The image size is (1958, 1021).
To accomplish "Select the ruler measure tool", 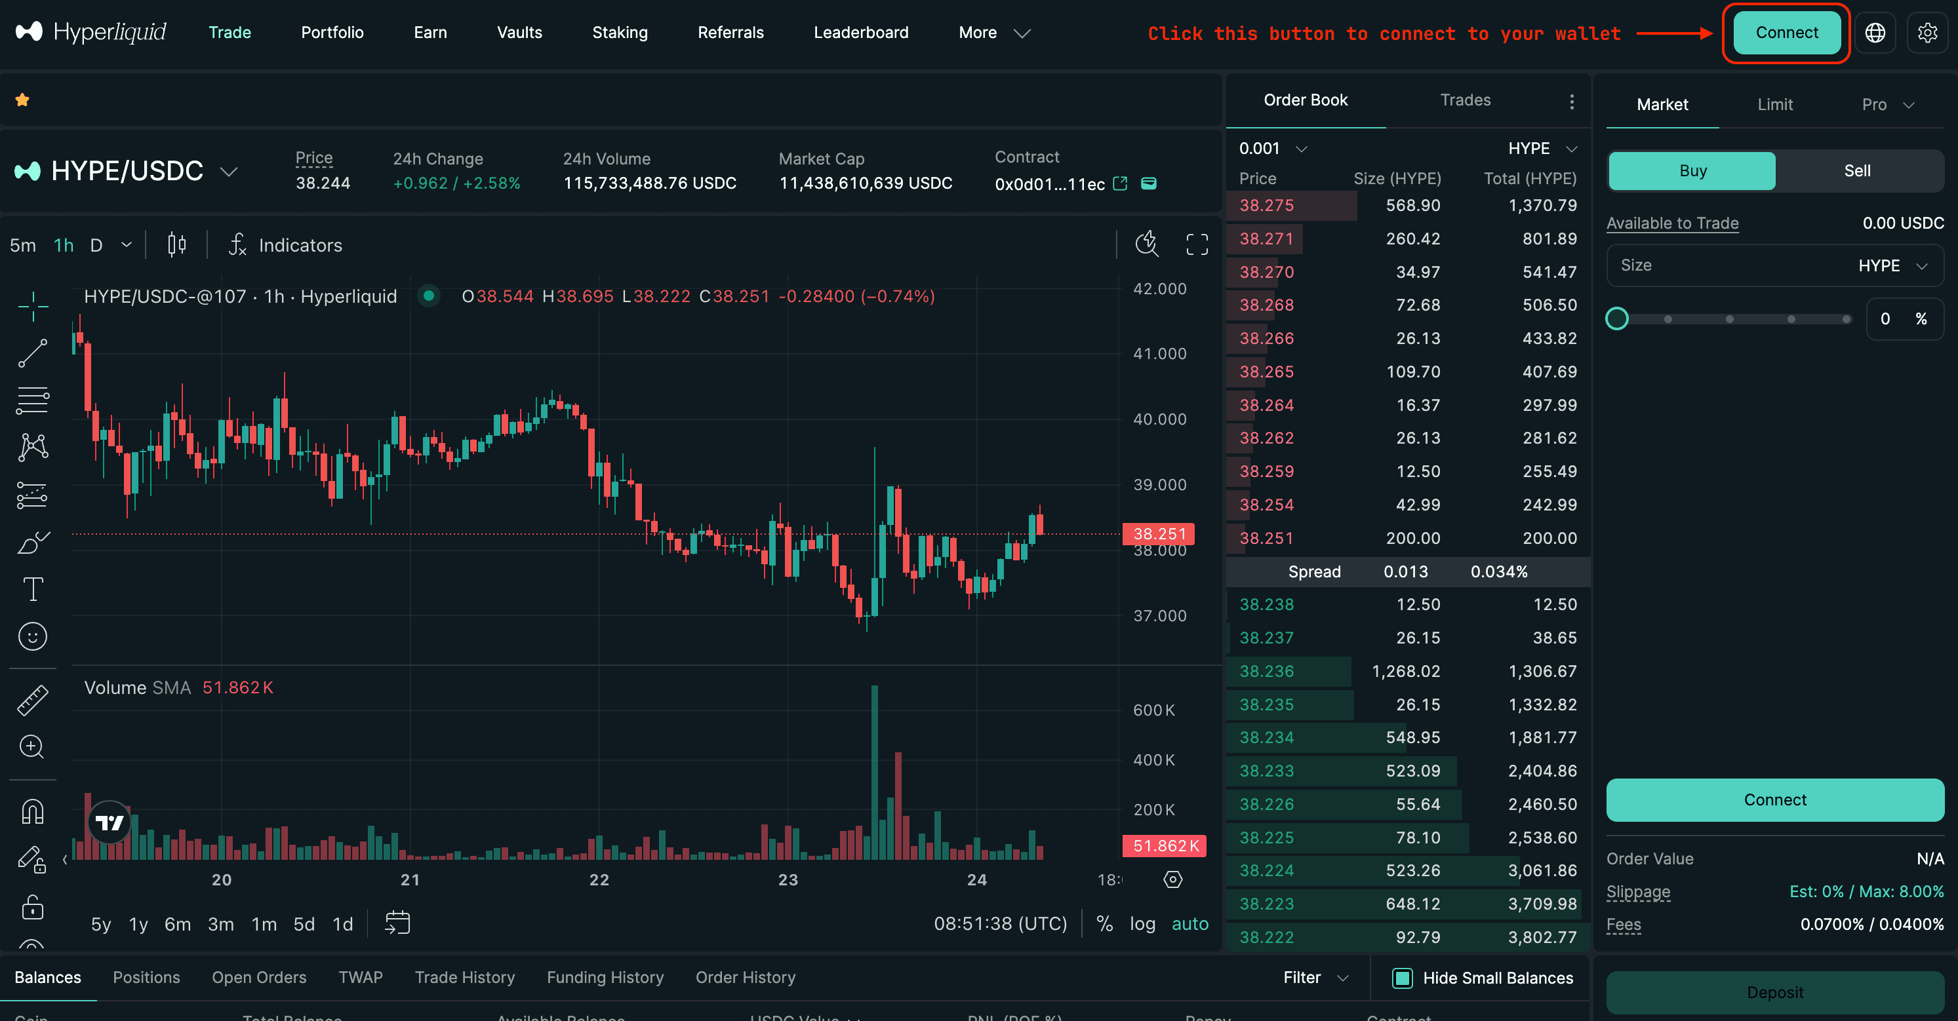I will coord(33,701).
